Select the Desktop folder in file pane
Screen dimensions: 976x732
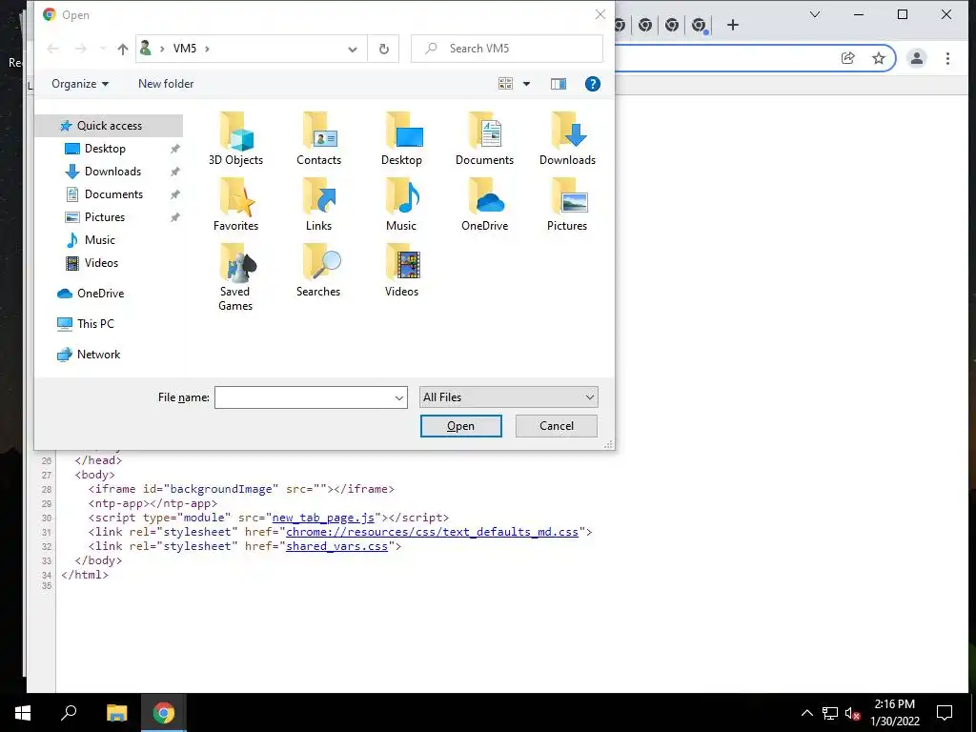coord(401,139)
